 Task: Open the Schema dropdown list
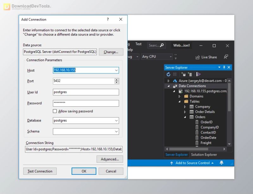coord(116,132)
